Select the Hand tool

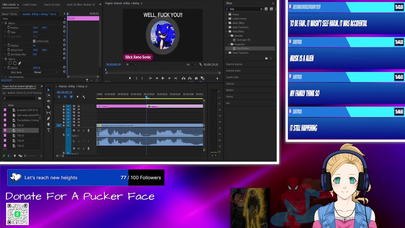tap(48, 124)
